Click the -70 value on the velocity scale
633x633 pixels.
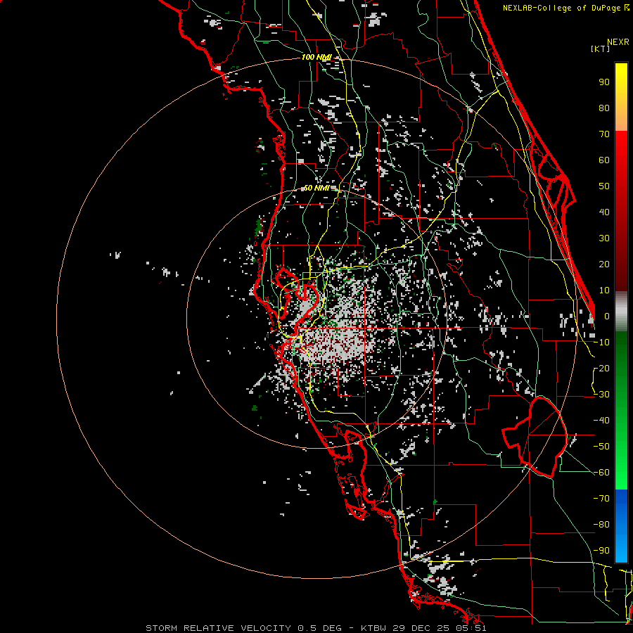tap(601, 499)
